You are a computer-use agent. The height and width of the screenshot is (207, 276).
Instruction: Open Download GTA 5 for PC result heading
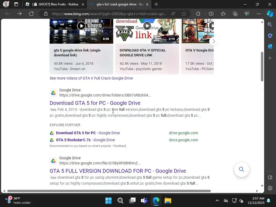tap(95, 103)
